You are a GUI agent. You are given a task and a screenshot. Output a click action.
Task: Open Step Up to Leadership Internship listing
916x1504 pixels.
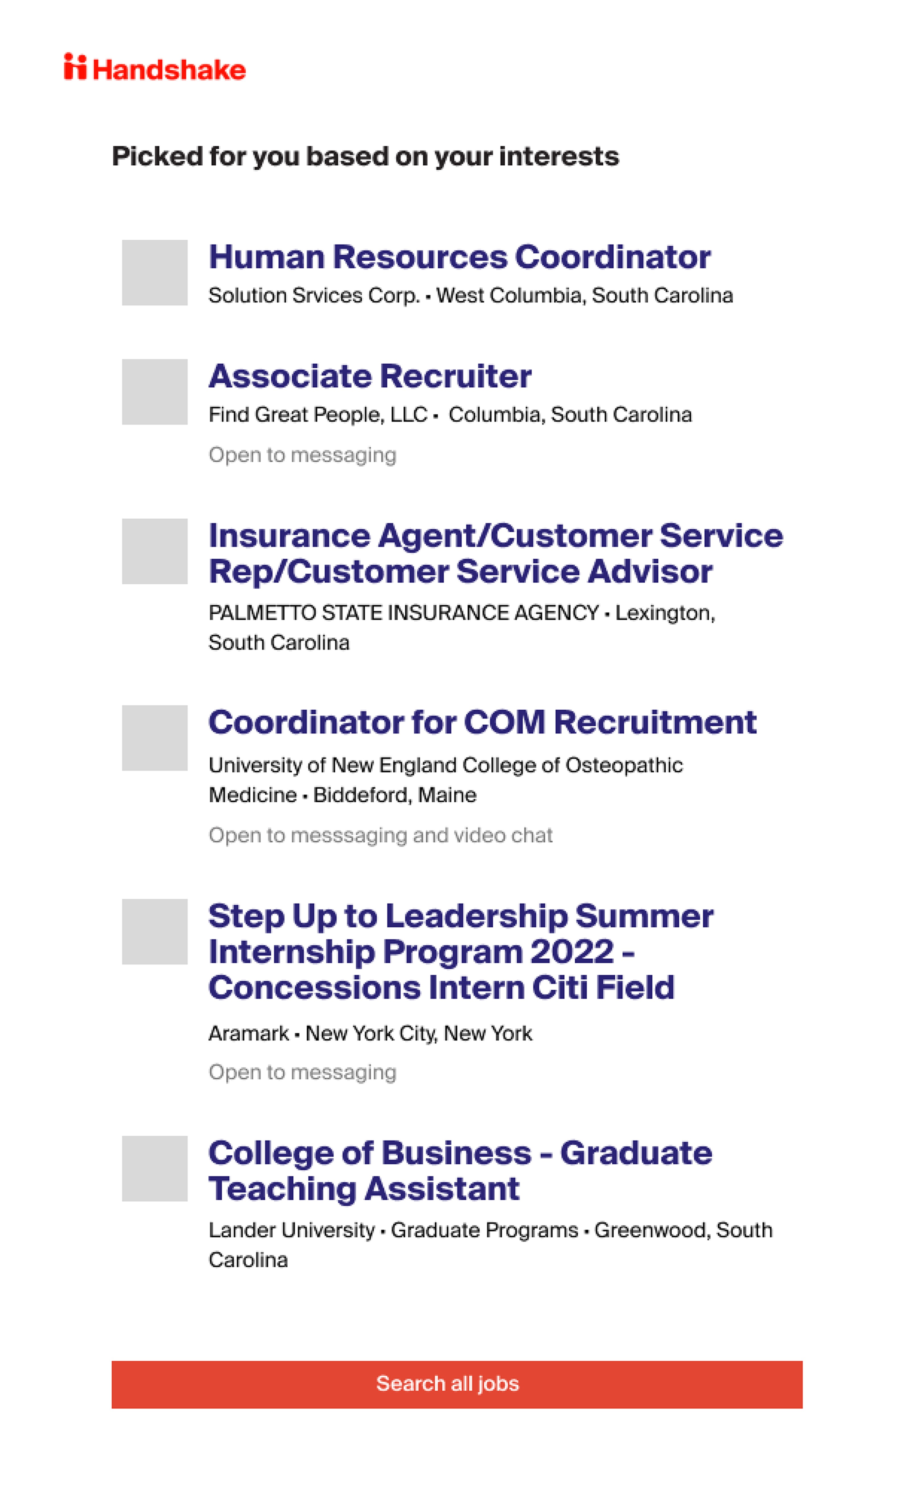[x=461, y=952]
